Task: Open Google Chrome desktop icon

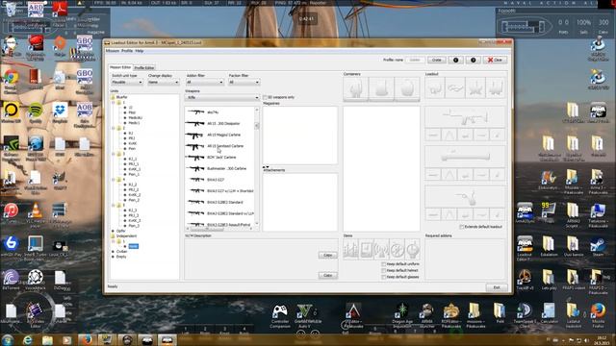Action: tap(11, 77)
